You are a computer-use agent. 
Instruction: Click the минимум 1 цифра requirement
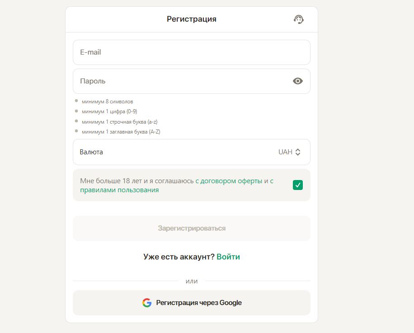[x=109, y=111]
